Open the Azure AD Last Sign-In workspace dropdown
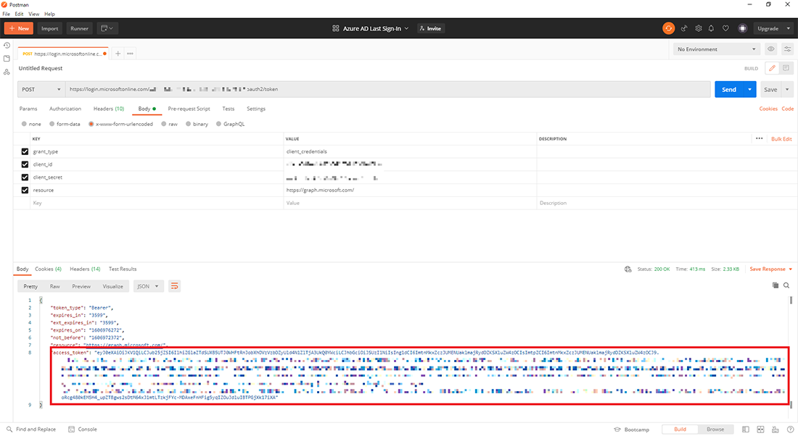 point(370,28)
